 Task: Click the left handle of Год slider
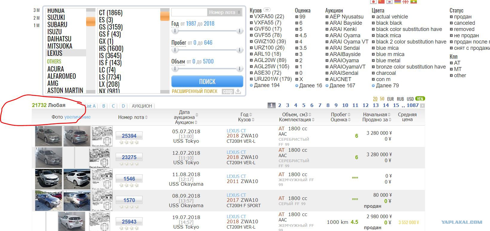pos(175,31)
